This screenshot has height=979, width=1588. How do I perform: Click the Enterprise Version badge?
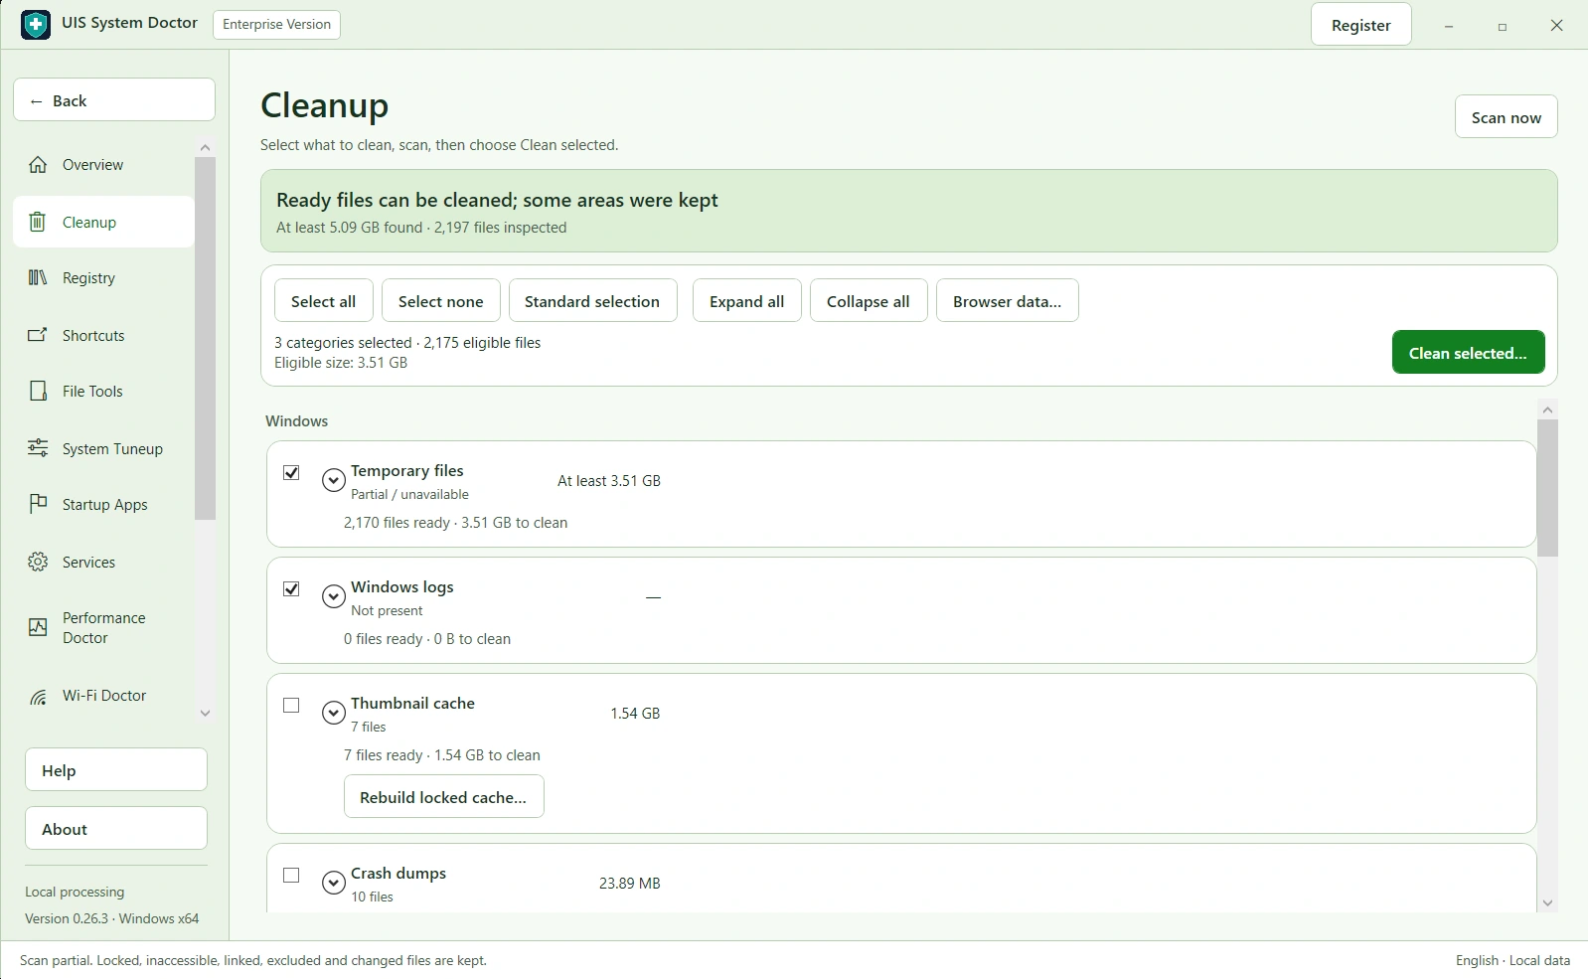[x=276, y=25]
